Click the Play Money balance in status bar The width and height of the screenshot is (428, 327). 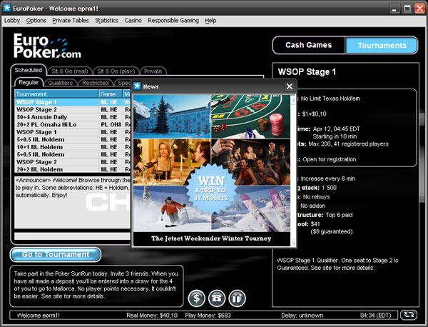coord(208,316)
